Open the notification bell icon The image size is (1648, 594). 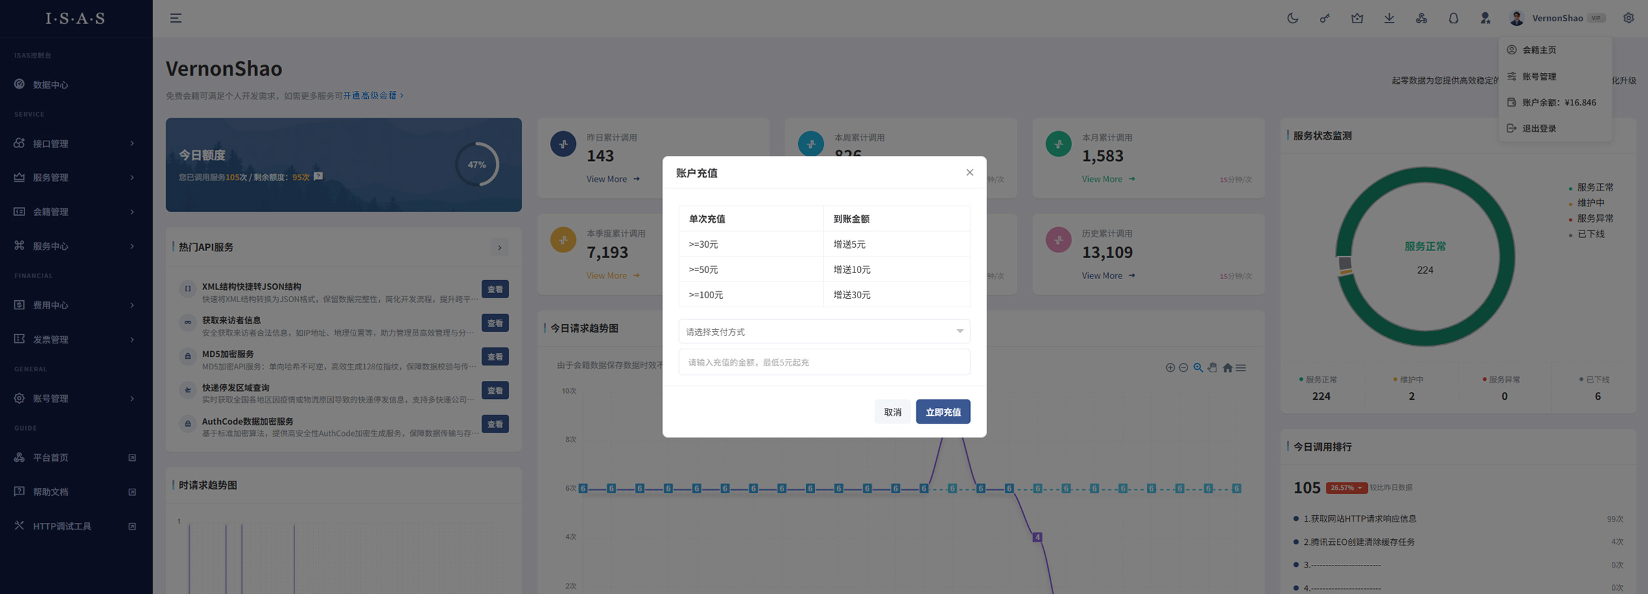[x=1453, y=18]
